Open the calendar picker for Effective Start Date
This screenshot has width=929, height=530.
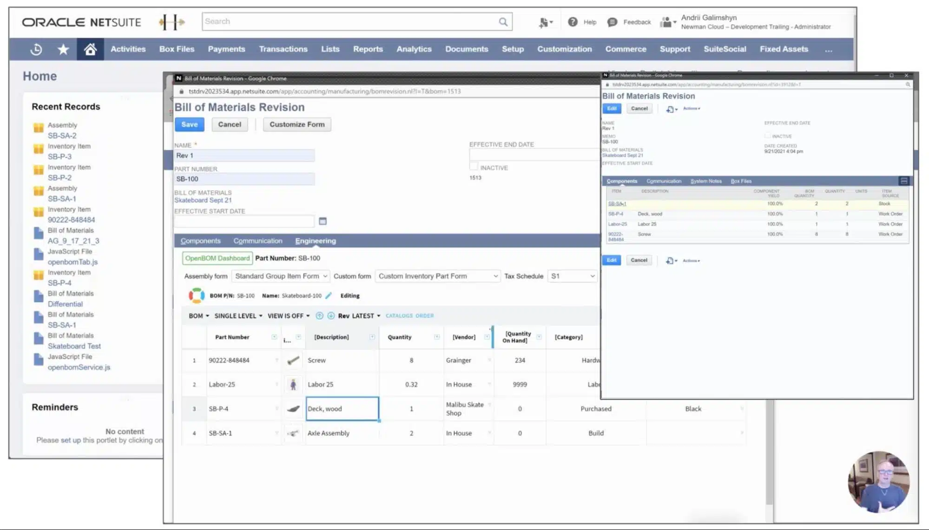coord(323,221)
